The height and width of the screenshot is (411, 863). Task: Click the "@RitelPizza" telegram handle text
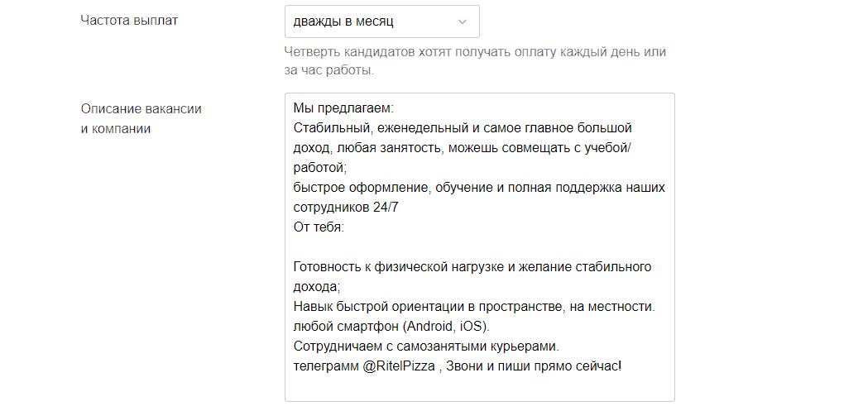tap(399, 366)
